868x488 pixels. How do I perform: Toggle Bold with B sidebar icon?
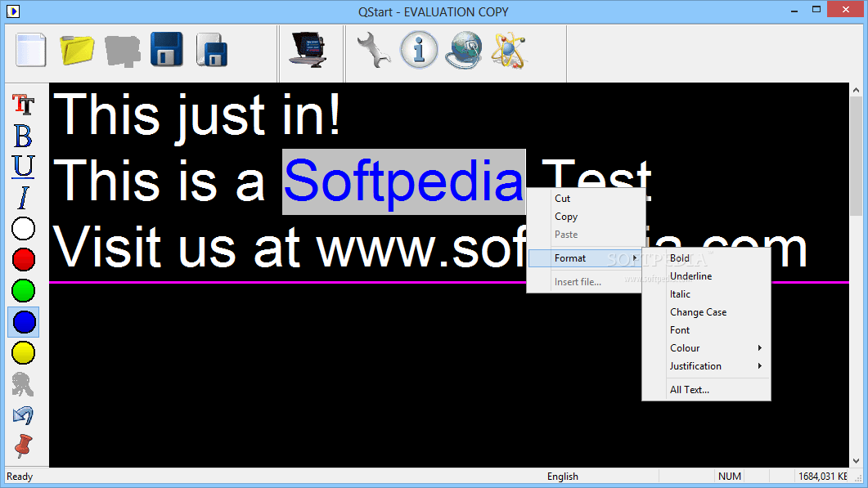(x=23, y=136)
